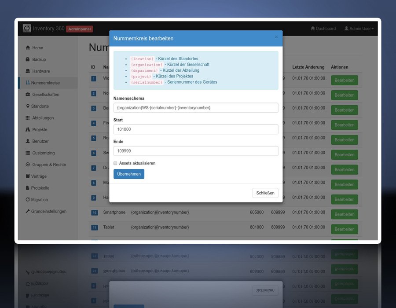
Task: Click the Start input field
Action: pyautogui.click(x=196, y=129)
